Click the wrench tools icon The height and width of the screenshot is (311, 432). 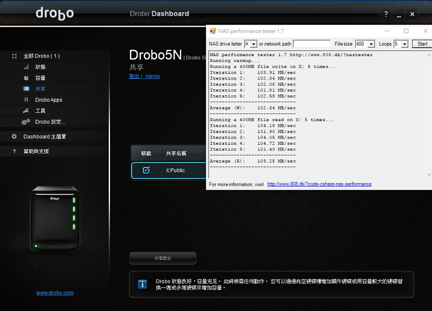[26, 111]
